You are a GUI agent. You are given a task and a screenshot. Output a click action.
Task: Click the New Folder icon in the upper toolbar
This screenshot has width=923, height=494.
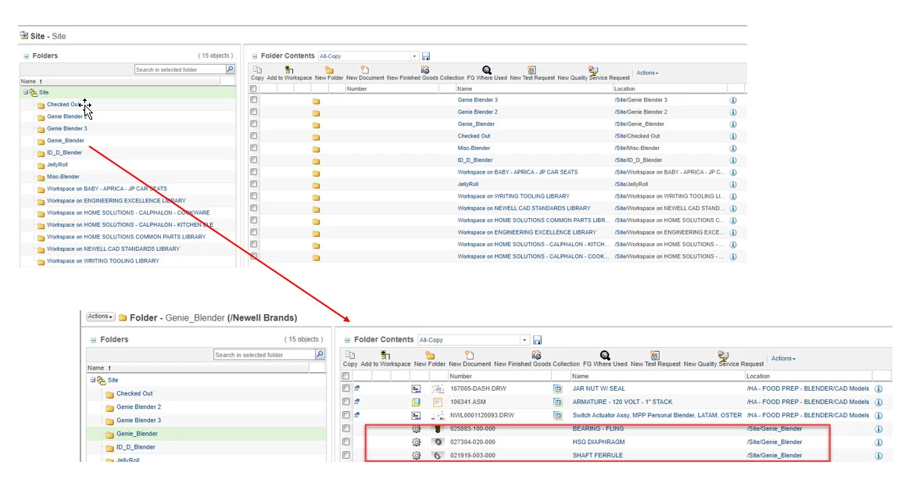(x=329, y=70)
